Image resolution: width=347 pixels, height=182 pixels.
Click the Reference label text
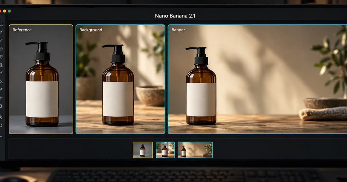22,30
